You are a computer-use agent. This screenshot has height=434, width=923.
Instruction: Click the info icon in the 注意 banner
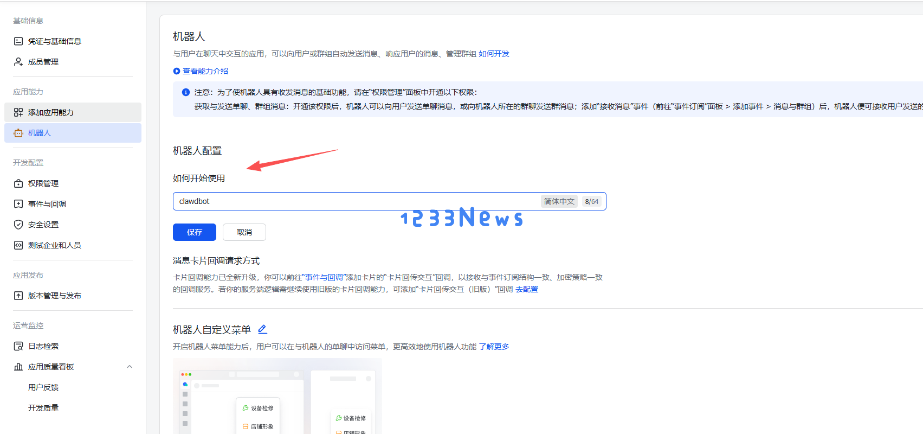tap(186, 92)
